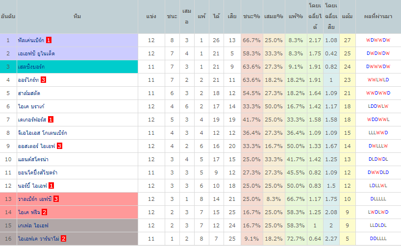Click red badge 1 beside ฟัลเคนเบิร์ก
The width and height of the screenshot is (401, 246).
click(x=49, y=40)
